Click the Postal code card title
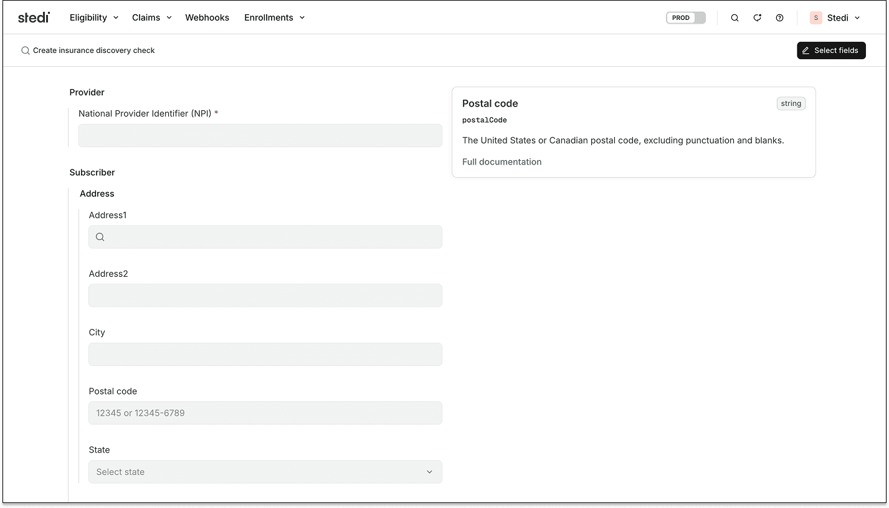 click(490, 103)
